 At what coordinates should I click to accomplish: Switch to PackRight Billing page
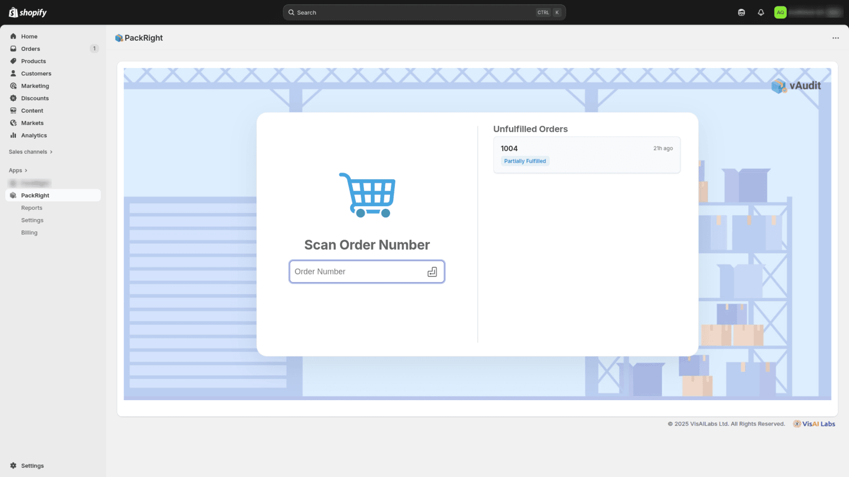click(x=29, y=232)
